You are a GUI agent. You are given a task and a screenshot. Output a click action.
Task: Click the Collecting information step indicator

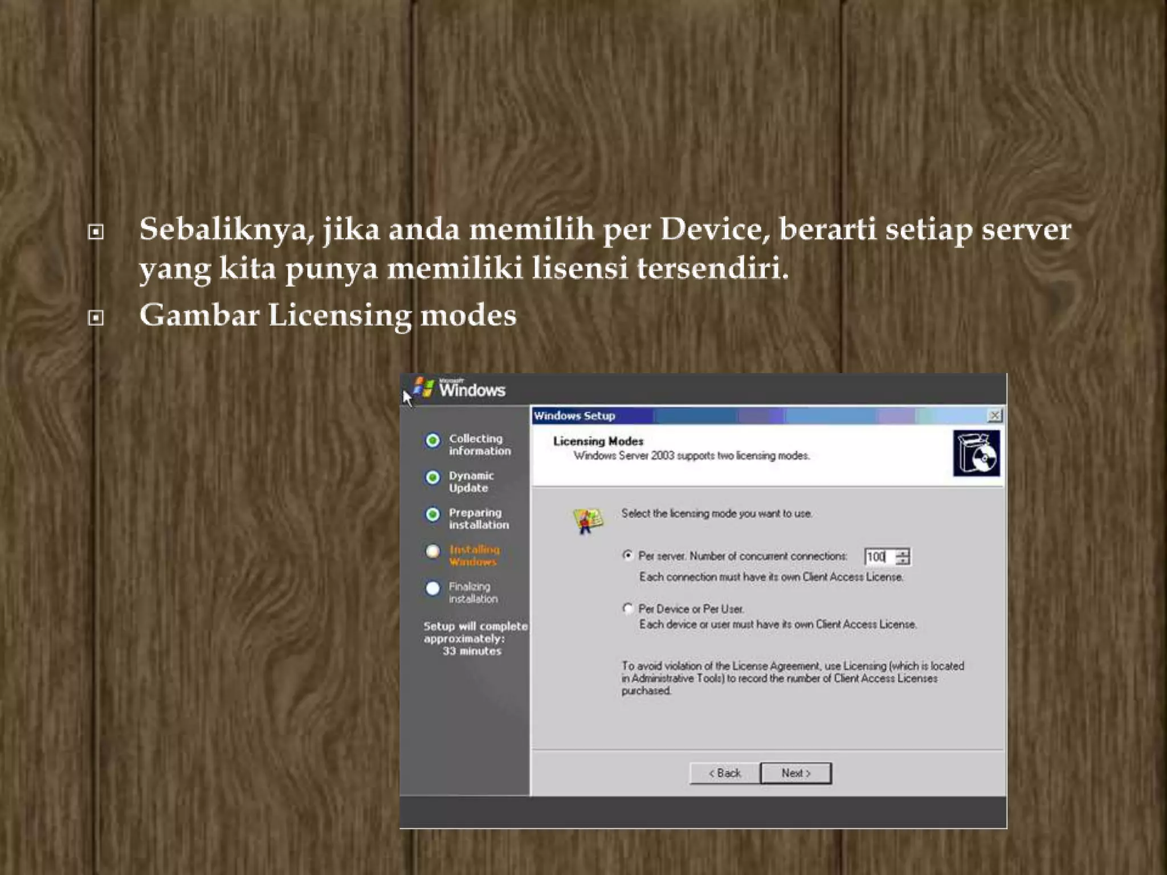pyautogui.click(x=432, y=440)
